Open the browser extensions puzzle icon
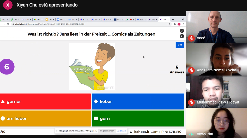Viewport: 247px width, 138px height. 175,24
